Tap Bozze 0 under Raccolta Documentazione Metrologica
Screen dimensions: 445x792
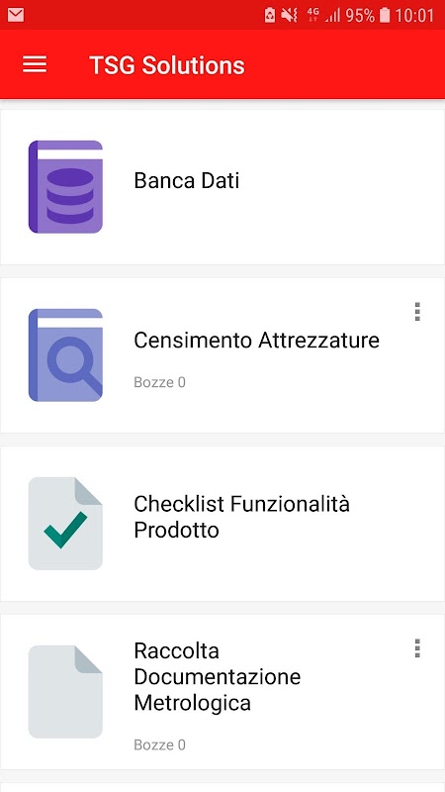point(159,744)
